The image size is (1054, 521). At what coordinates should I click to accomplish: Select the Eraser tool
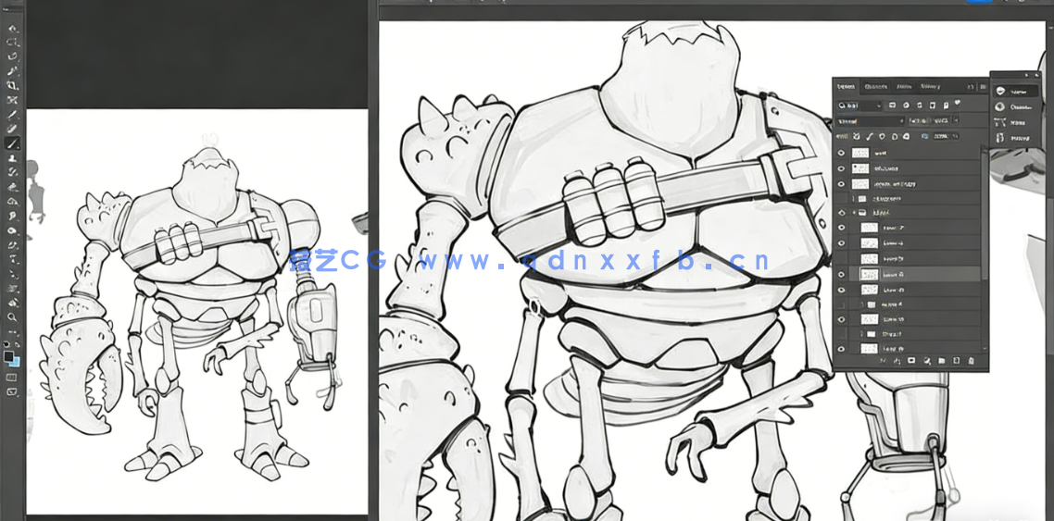[x=13, y=186]
